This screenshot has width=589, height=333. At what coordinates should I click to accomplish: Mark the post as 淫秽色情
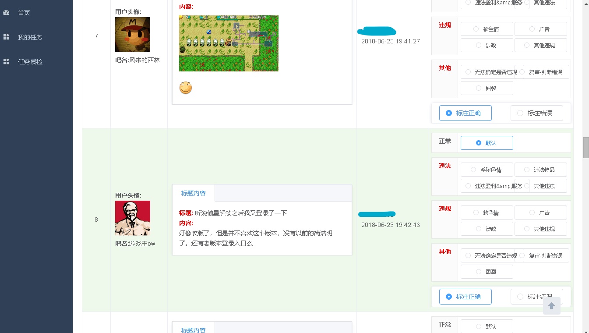click(487, 170)
